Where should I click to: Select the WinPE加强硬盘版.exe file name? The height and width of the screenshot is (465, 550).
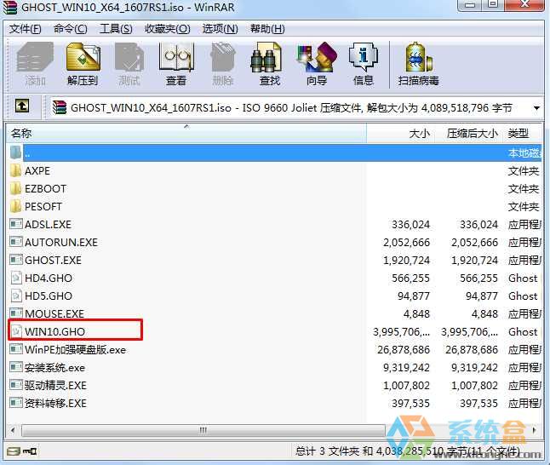[76, 349]
